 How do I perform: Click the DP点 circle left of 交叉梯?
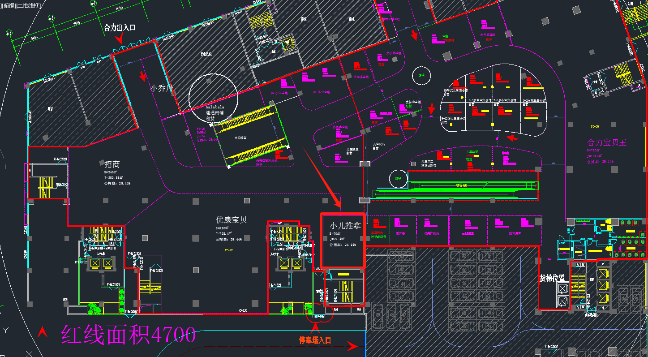point(396,178)
